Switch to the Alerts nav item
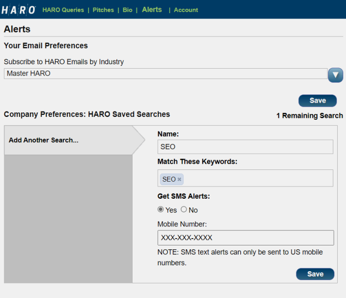346x298 pixels. [152, 10]
